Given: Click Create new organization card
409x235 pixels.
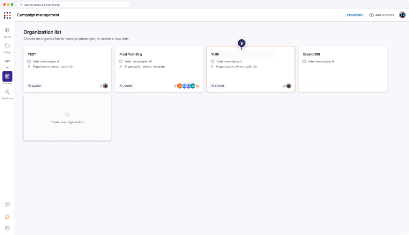Looking at the screenshot, I should coord(67,118).
